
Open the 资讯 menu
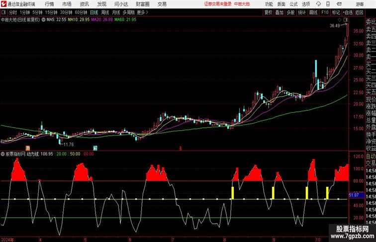click(x=84, y=4)
